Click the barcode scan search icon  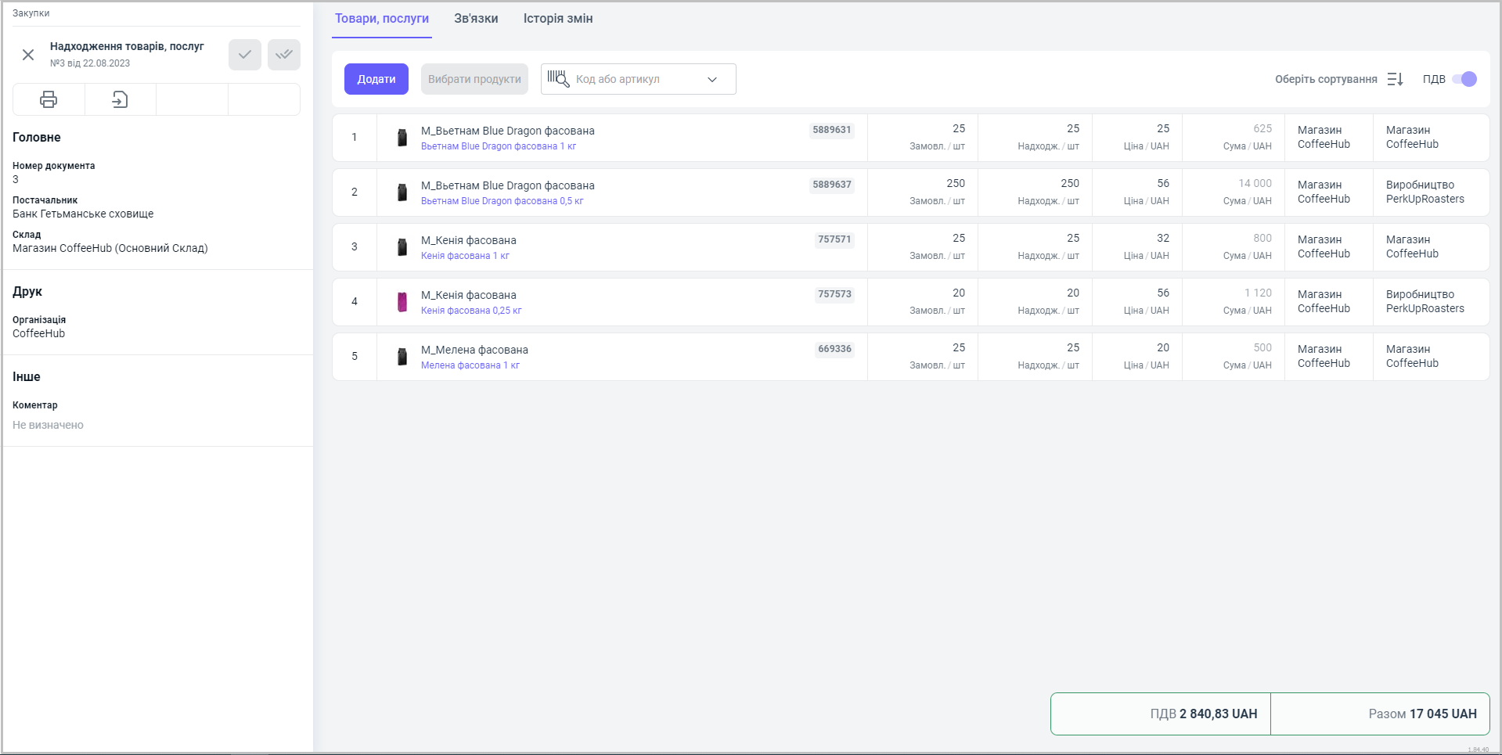pyautogui.click(x=558, y=79)
